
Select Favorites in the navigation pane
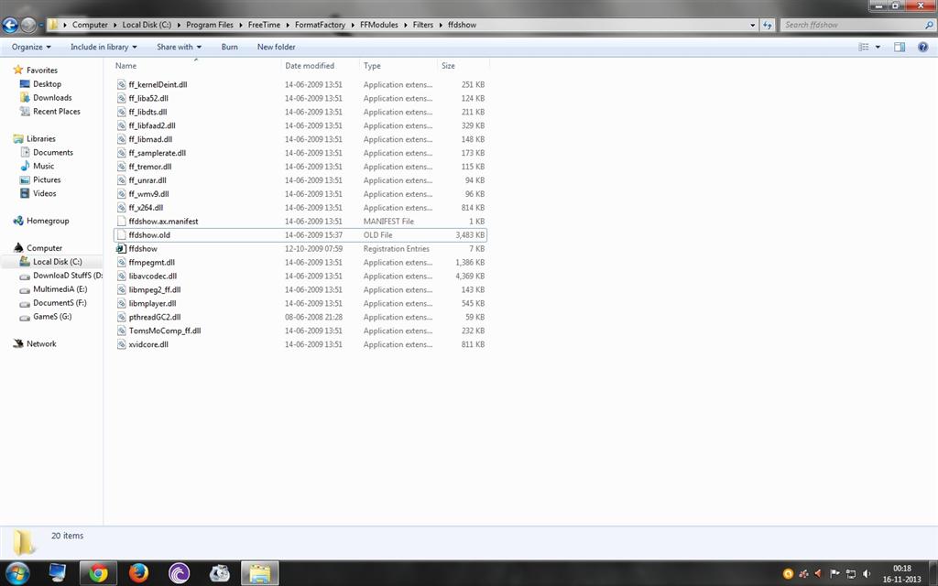click(42, 70)
